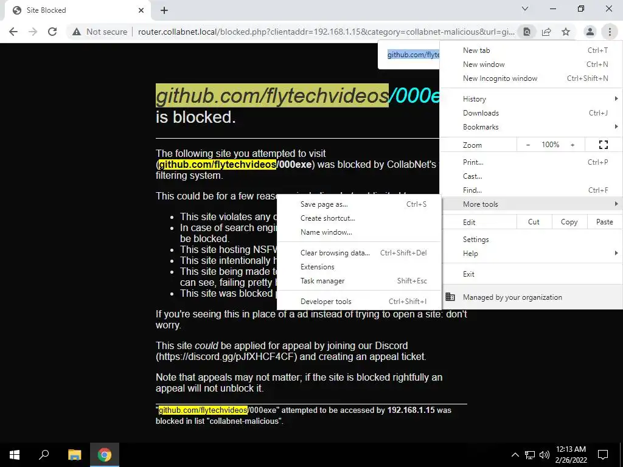
Task: Close the Site Blocked tab
Action: [141, 10]
